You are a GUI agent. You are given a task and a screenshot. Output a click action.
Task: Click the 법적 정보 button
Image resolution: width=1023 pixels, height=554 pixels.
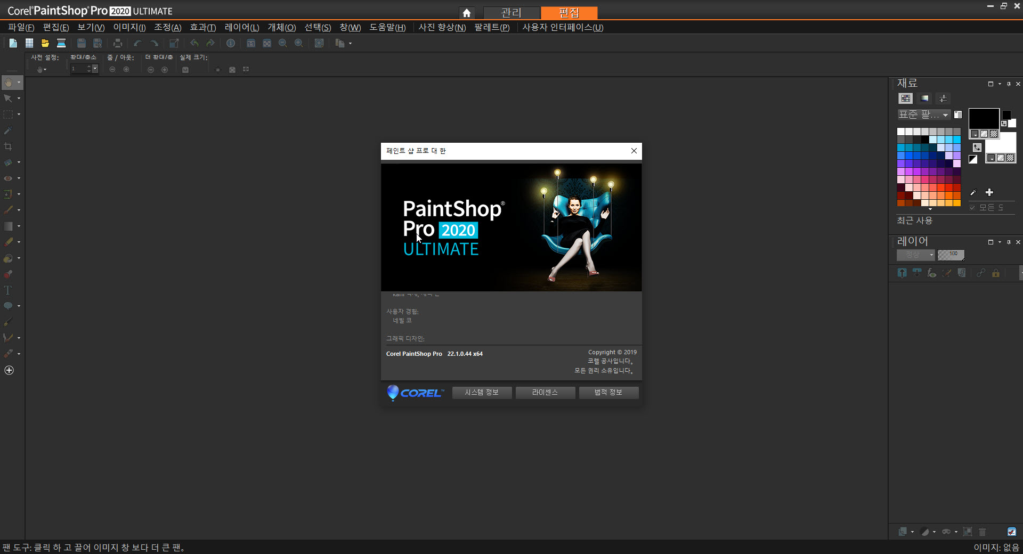click(x=608, y=393)
